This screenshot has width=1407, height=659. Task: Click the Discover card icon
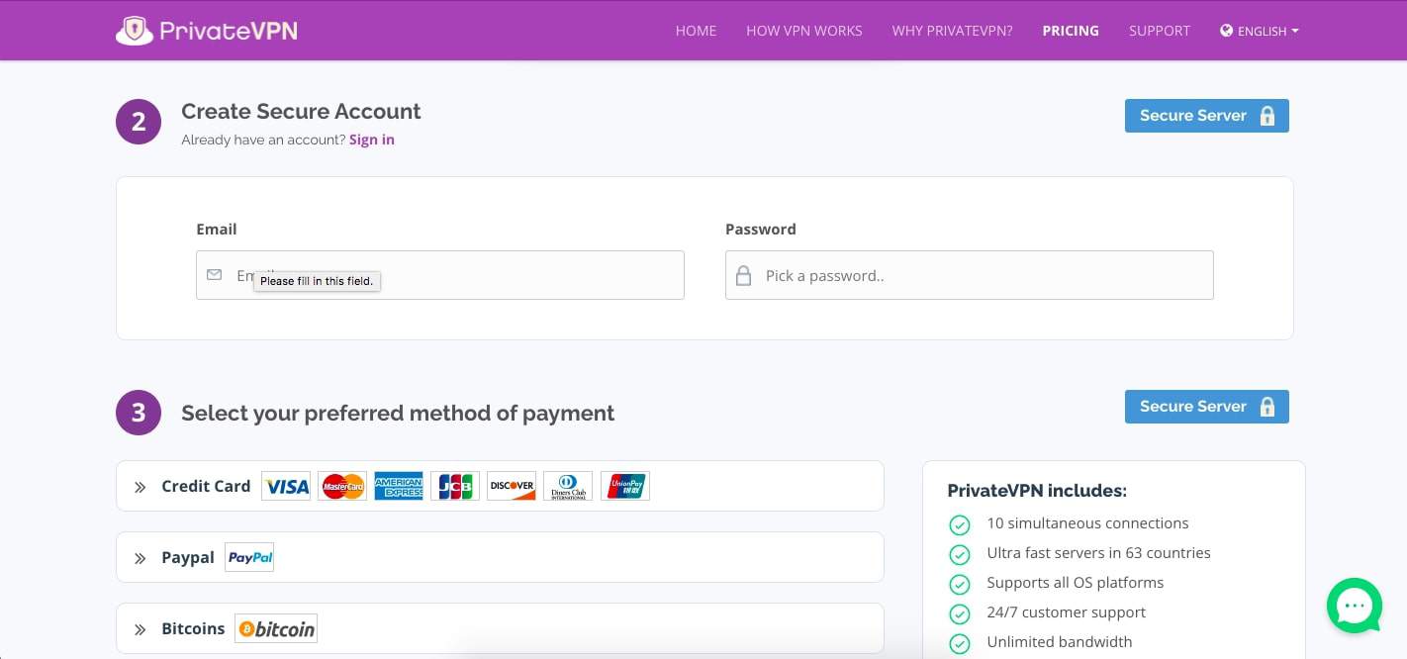[512, 486]
